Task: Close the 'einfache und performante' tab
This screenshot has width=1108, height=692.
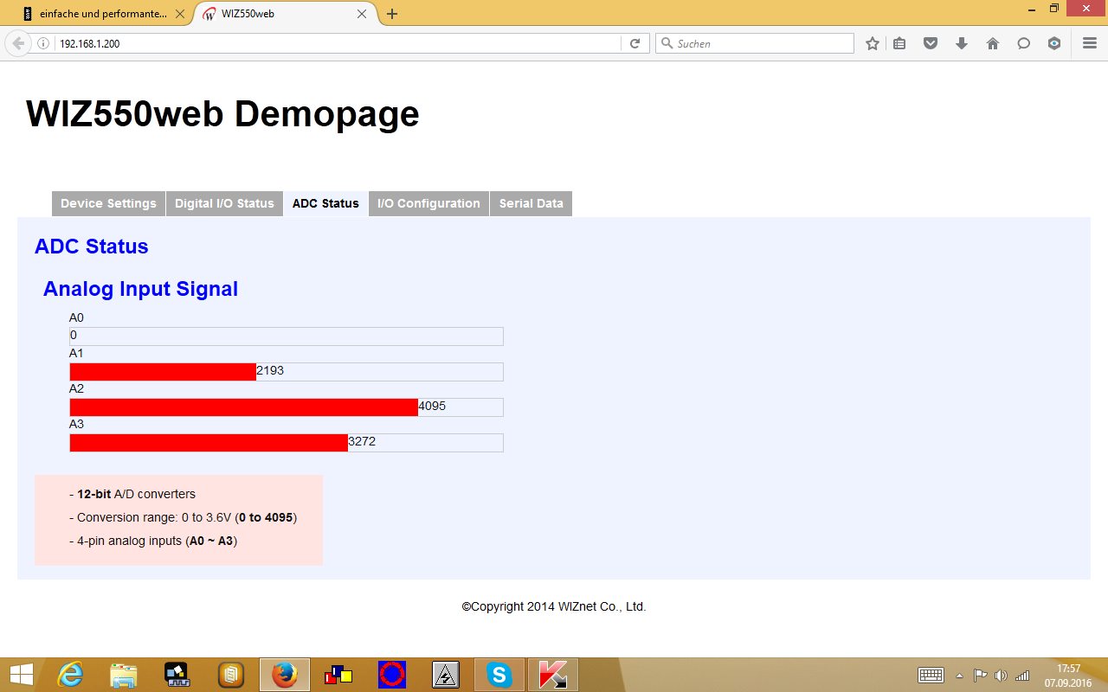Action: click(180, 14)
